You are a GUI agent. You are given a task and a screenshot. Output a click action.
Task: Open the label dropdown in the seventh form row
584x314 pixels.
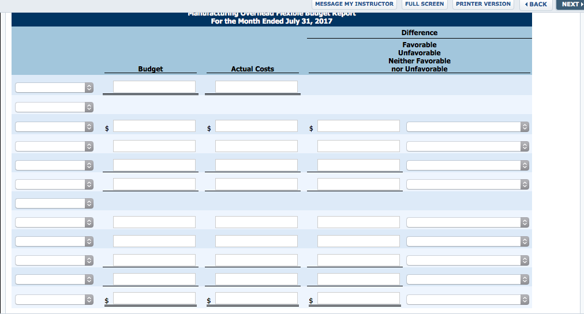[54, 203]
